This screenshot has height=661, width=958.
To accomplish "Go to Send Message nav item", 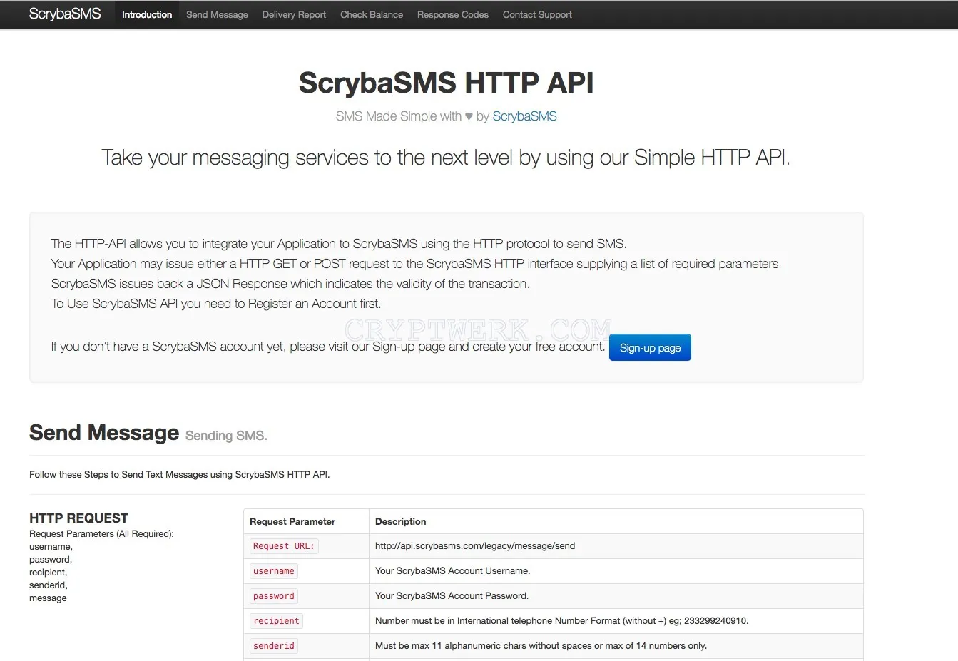I will click(217, 14).
